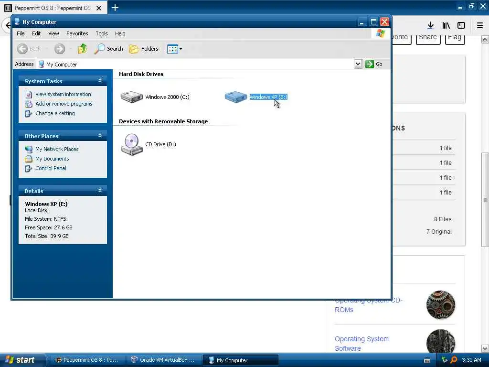The image size is (489, 367).
Task: Click the Views toolbar button
Action: click(172, 49)
